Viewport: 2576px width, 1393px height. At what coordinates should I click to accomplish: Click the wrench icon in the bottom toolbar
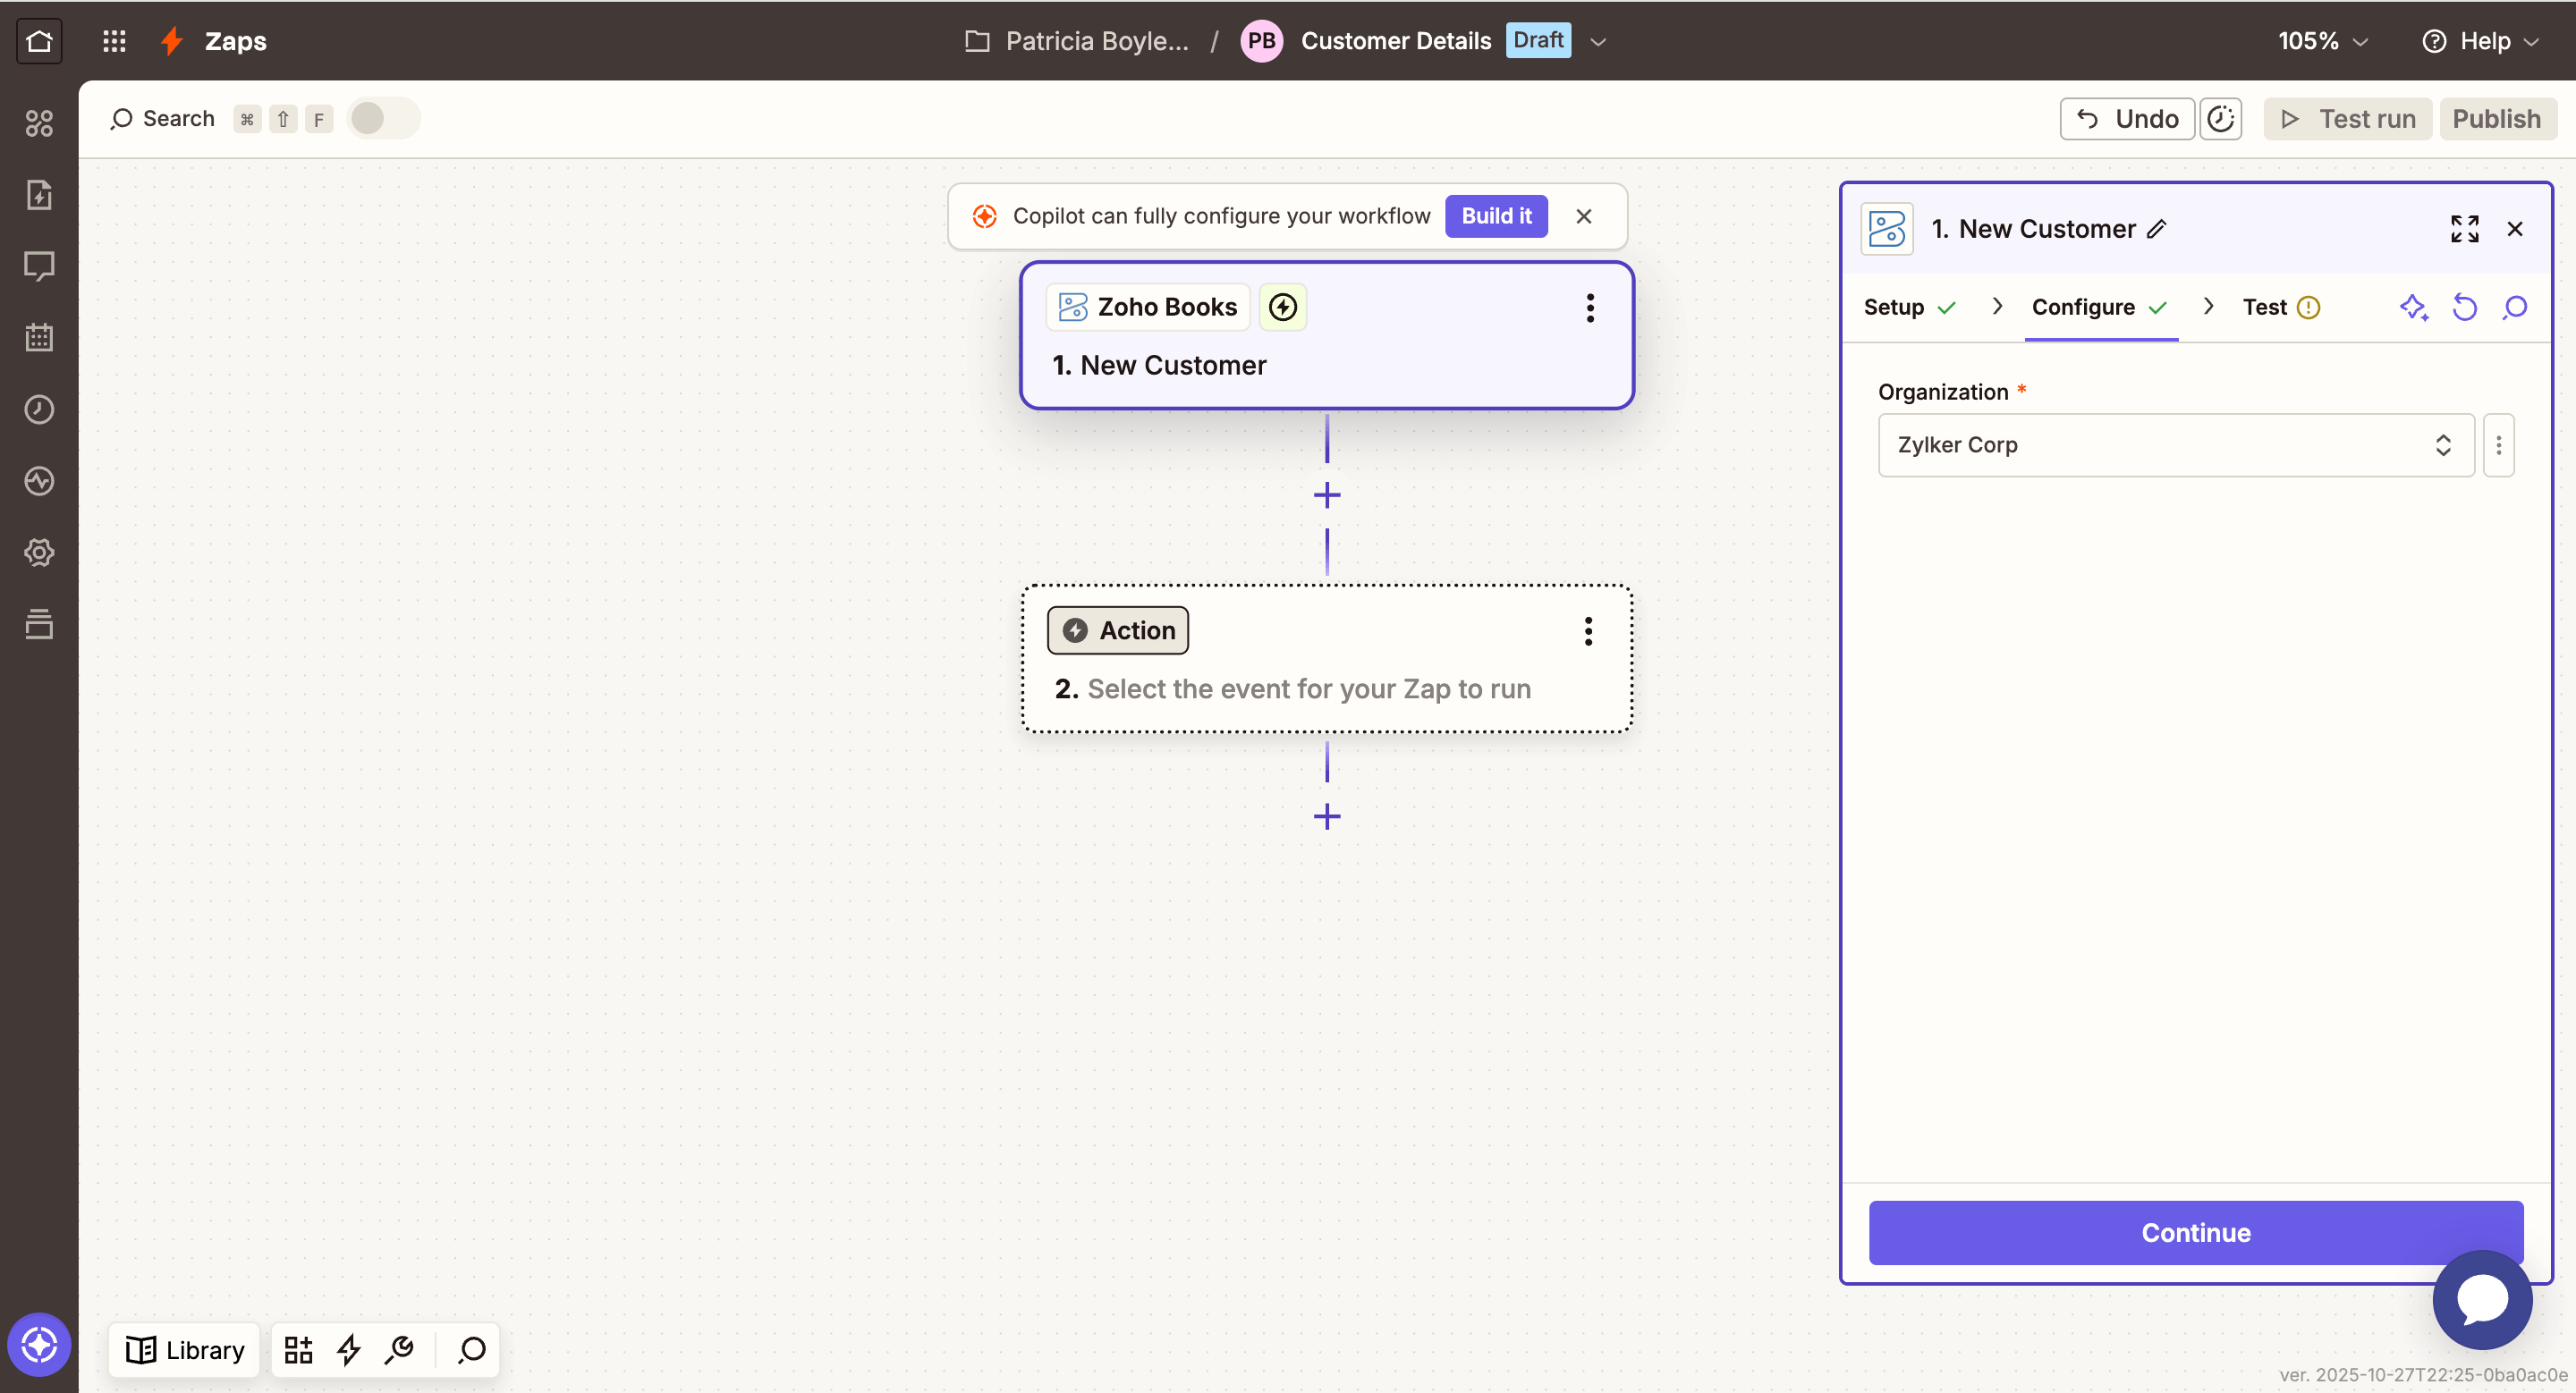(x=400, y=1350)
